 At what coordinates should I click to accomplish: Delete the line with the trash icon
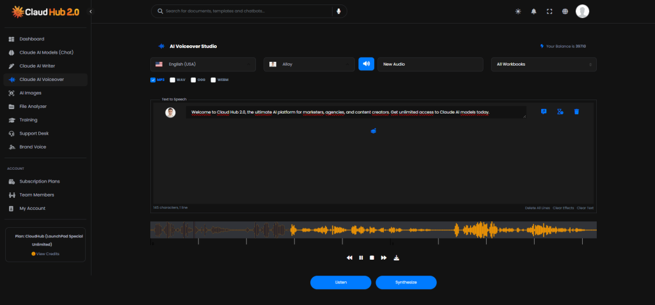click(576, 112)
